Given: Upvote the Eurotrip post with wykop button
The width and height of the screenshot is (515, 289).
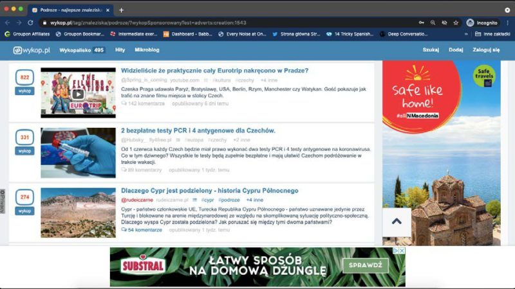Looking at the screenshot, I should [x=24, y=91].
